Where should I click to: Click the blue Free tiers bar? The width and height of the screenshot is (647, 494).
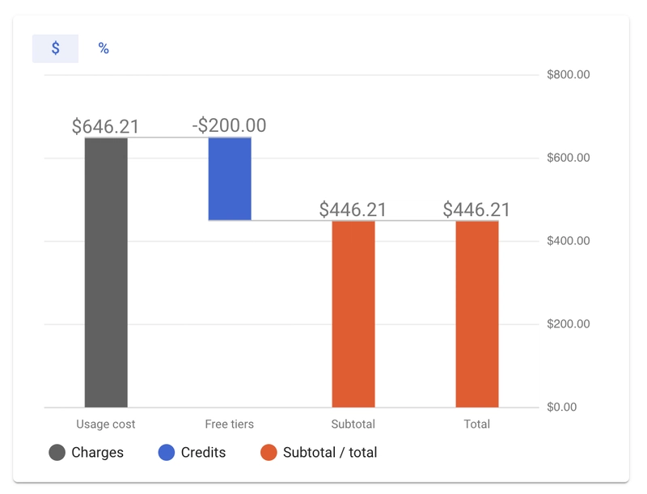point(230,179)
